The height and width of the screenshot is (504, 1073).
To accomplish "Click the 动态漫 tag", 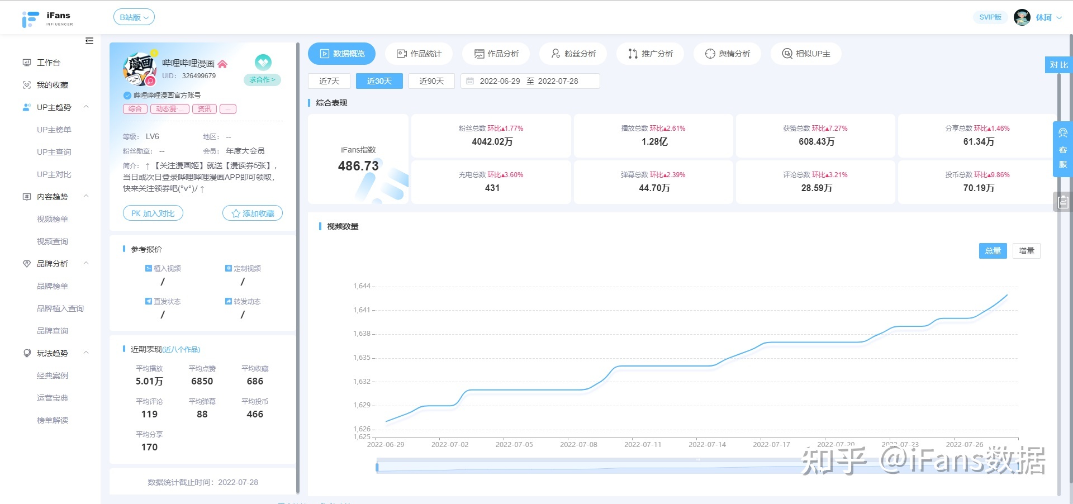I will pyautogui.click(x=170, y=109).
